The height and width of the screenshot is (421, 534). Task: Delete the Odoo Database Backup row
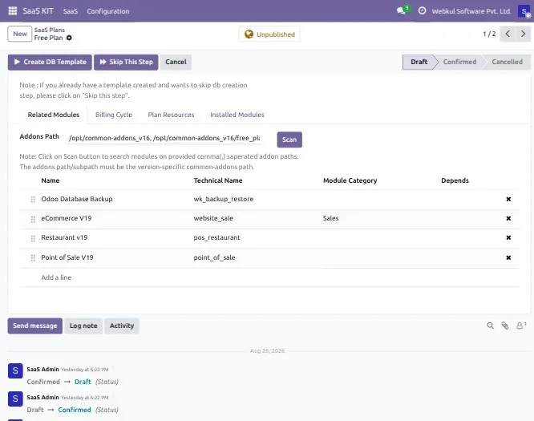point(508,199)
